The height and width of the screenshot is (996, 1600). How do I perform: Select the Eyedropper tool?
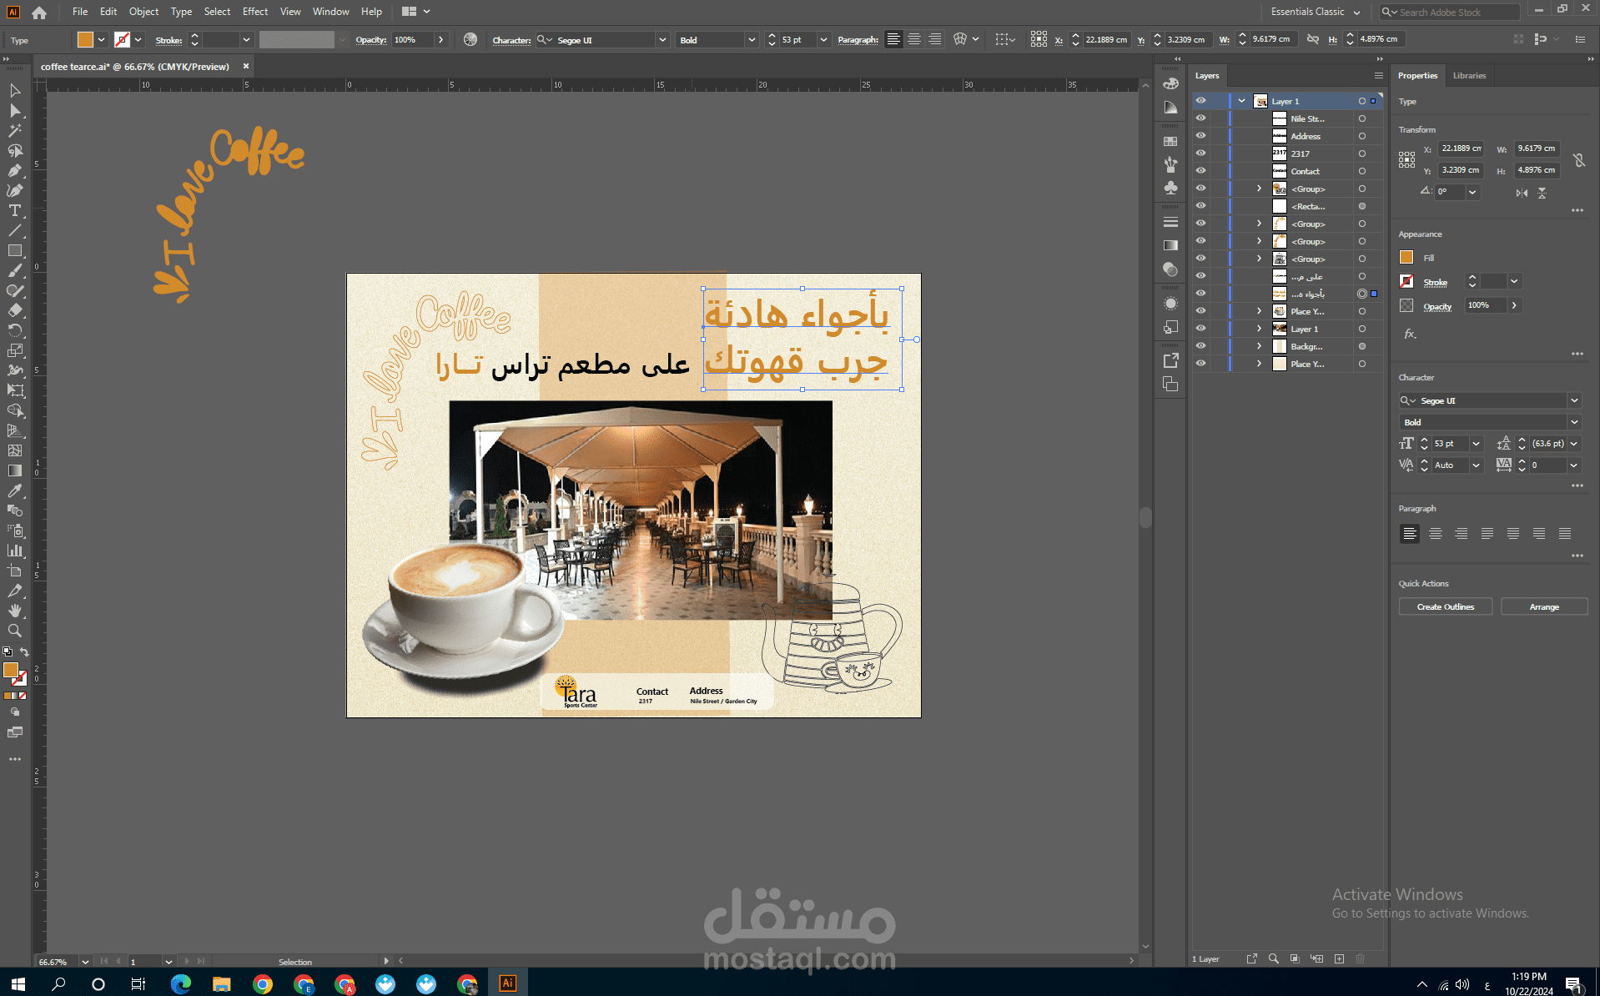15,491
